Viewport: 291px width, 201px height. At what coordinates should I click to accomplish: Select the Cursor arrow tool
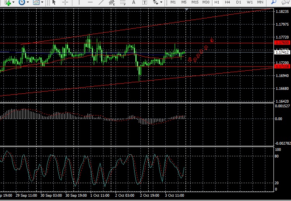[54, 2]
